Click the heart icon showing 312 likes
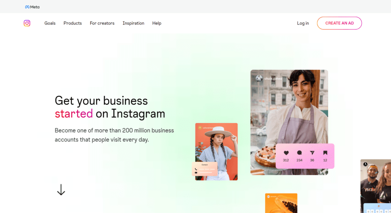The width and height of the screenshot is (391, 213). click(286, 153)
